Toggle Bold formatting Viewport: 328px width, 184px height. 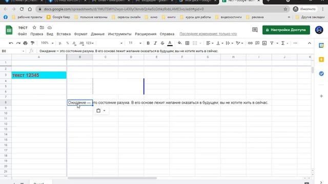(x=148, y=43)
